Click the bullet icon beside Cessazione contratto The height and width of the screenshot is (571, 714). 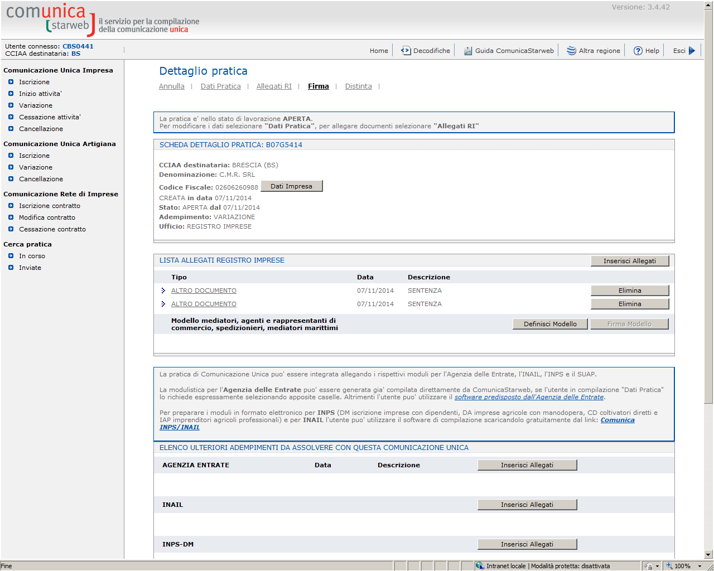coord(11,229)
